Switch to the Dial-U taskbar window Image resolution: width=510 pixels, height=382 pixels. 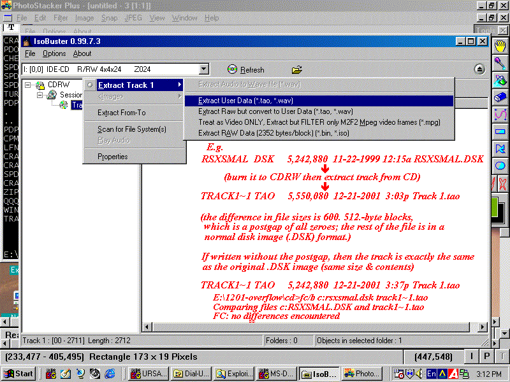(x=192, y=374)
